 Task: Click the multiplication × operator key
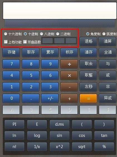(69, 75)
